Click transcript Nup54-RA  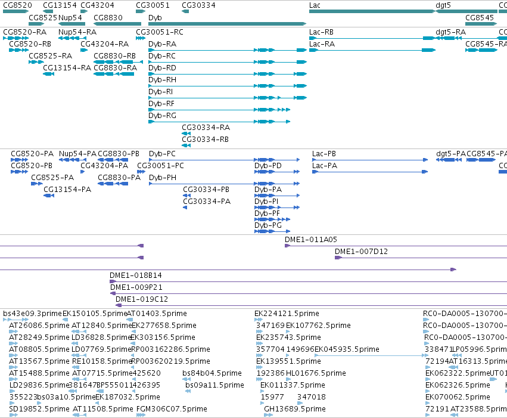(x=77, y=32)
